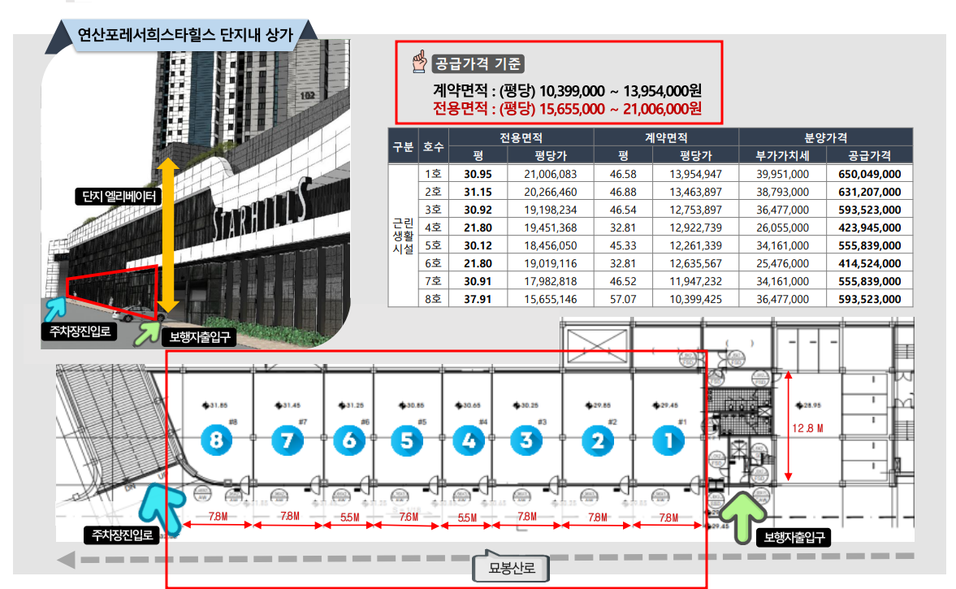The image size is (956, 589).
Task: Click the 13,954,947 per-pyeong price cell
Action: (695, 174)
